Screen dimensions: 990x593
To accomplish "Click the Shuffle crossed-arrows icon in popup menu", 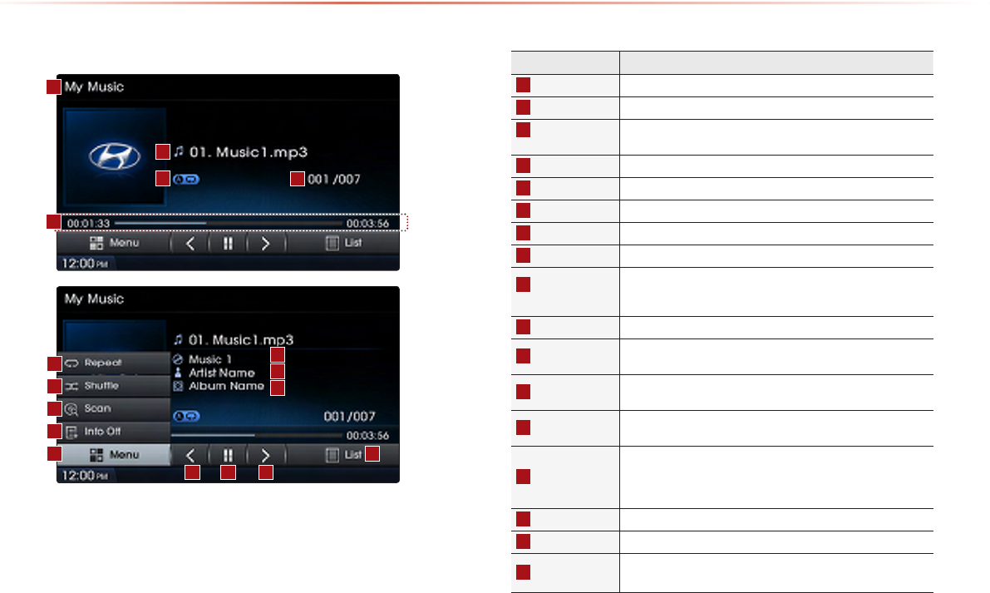I will [71, 386].
